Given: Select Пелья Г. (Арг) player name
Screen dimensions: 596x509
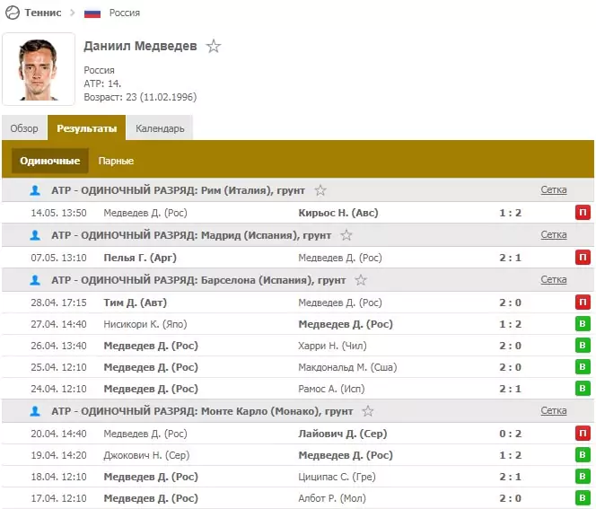Looking at the screenshot, I should coord(140,258).
